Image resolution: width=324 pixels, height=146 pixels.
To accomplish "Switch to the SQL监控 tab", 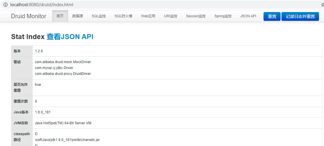I will [99, 16].
